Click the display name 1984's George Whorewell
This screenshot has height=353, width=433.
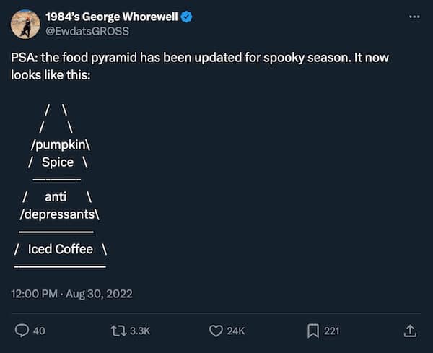click(x=112, y=17)
